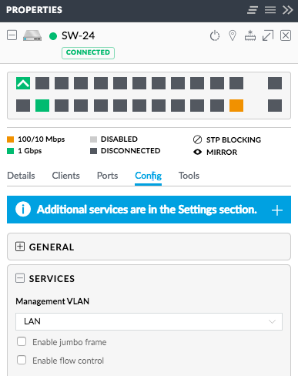This screenshot has width=298, height=376.
Task: Enable flow control checkbox
Action: (22, 360)
